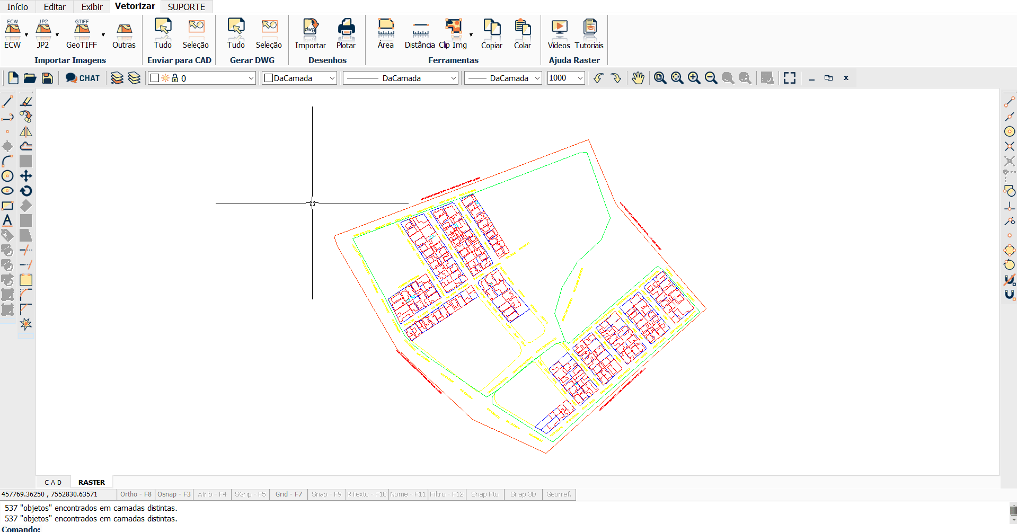Screen dimensions: 1017x532
Task: Open the 1000 scale dropdown
Action: point(580,78)
